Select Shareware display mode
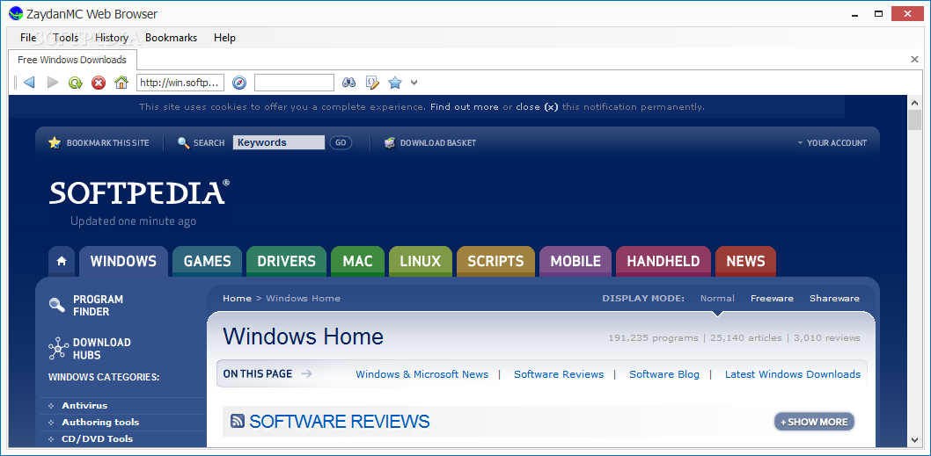 [834, 298]
